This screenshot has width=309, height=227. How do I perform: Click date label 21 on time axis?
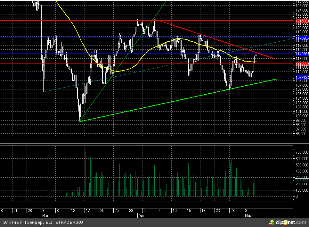(x=15, y=211)
